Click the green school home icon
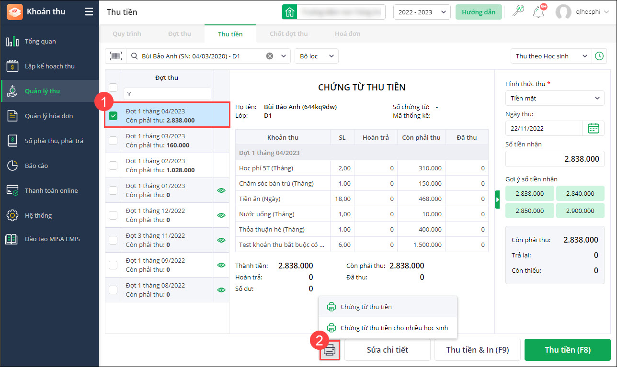Viewport: 617px width, 367px height. point(289,12)
